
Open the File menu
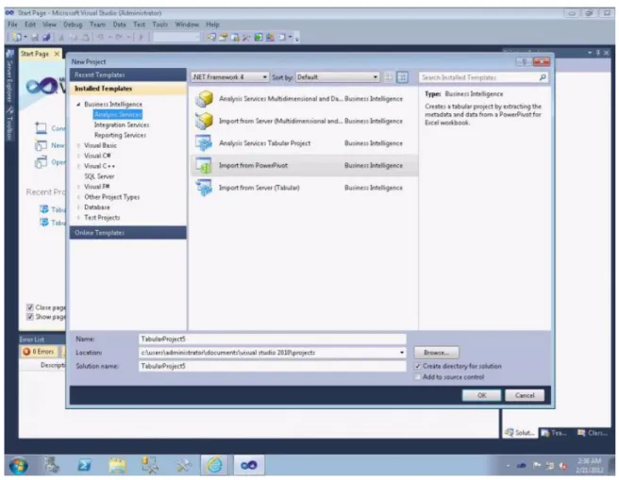(x=12, y=25)
